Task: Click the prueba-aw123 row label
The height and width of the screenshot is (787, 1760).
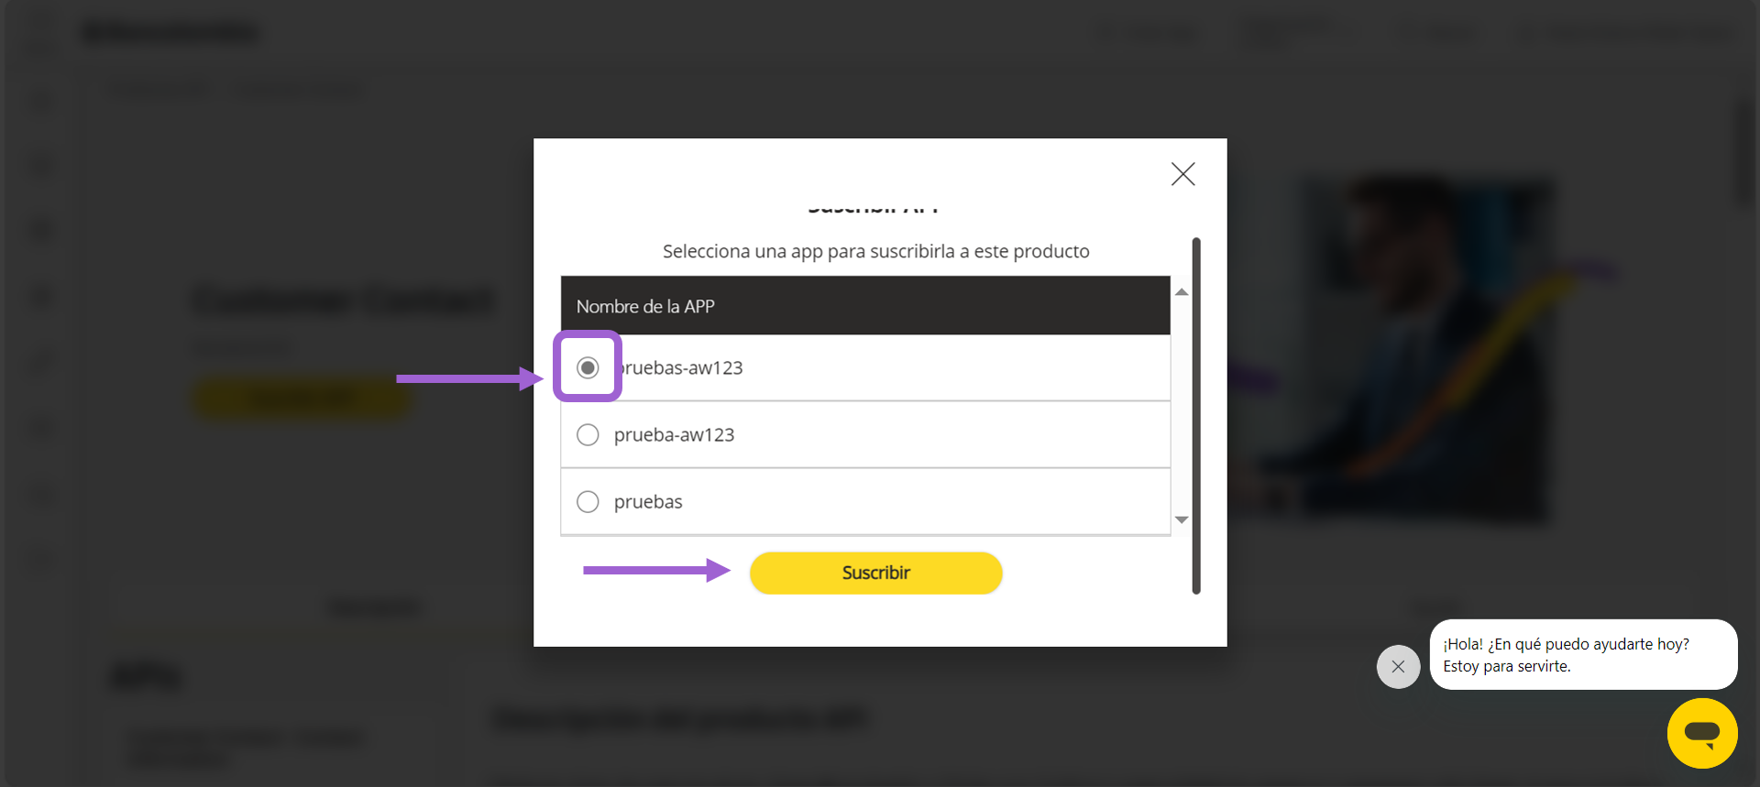Action: click(x=674, y=434)
